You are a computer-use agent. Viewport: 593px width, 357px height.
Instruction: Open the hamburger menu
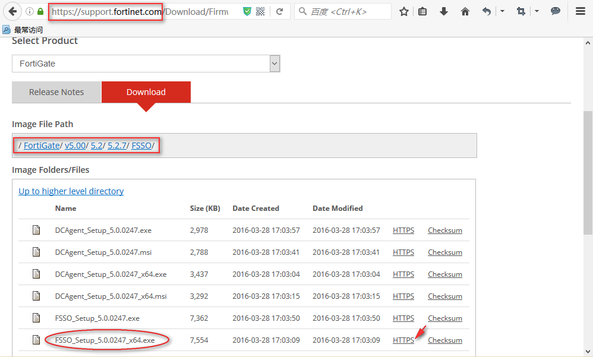[x=581, y=11]
